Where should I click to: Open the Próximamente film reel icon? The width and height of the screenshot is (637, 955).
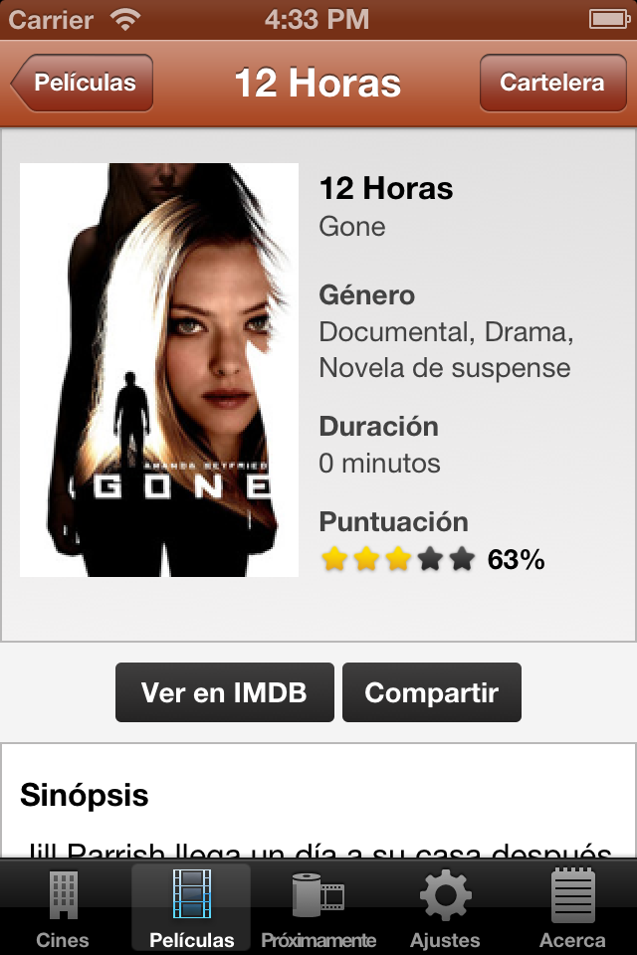click(x=318, y=895)
